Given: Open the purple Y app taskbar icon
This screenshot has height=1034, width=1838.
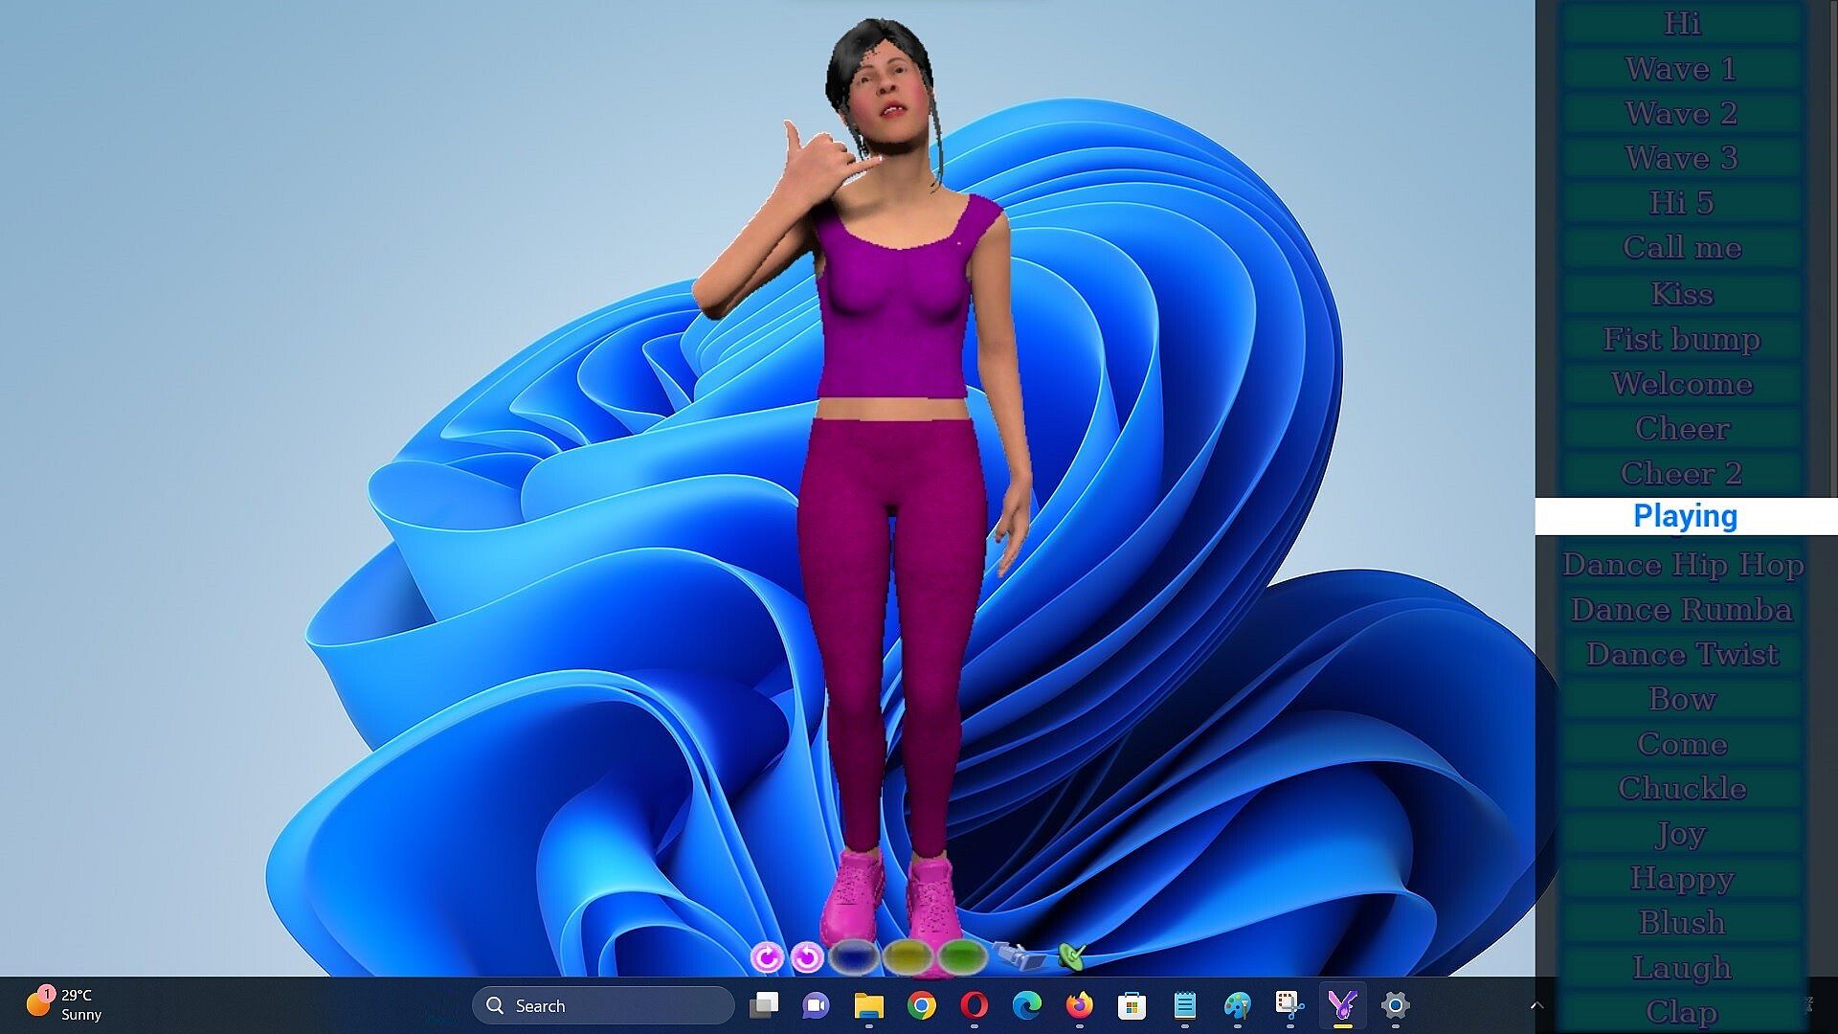Looking at the screenshot, I should point(1342,1005).
